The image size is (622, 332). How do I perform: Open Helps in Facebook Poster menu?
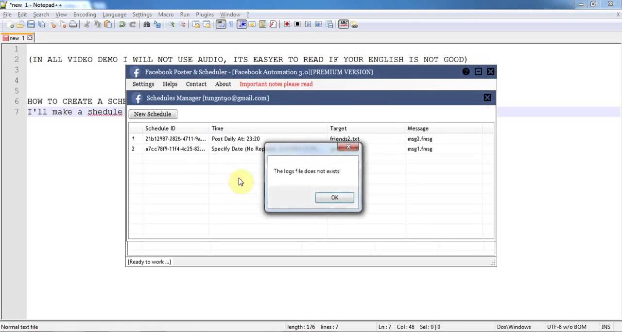click(x=170, y=84)
